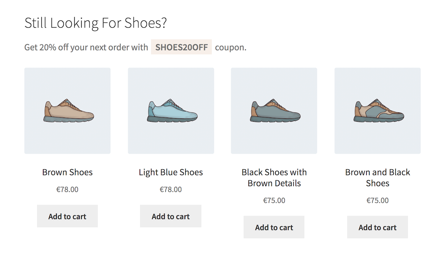Click the SHOES20OFF coupon code
Viewport: 445px width, 258px height.
click(181, 47)
